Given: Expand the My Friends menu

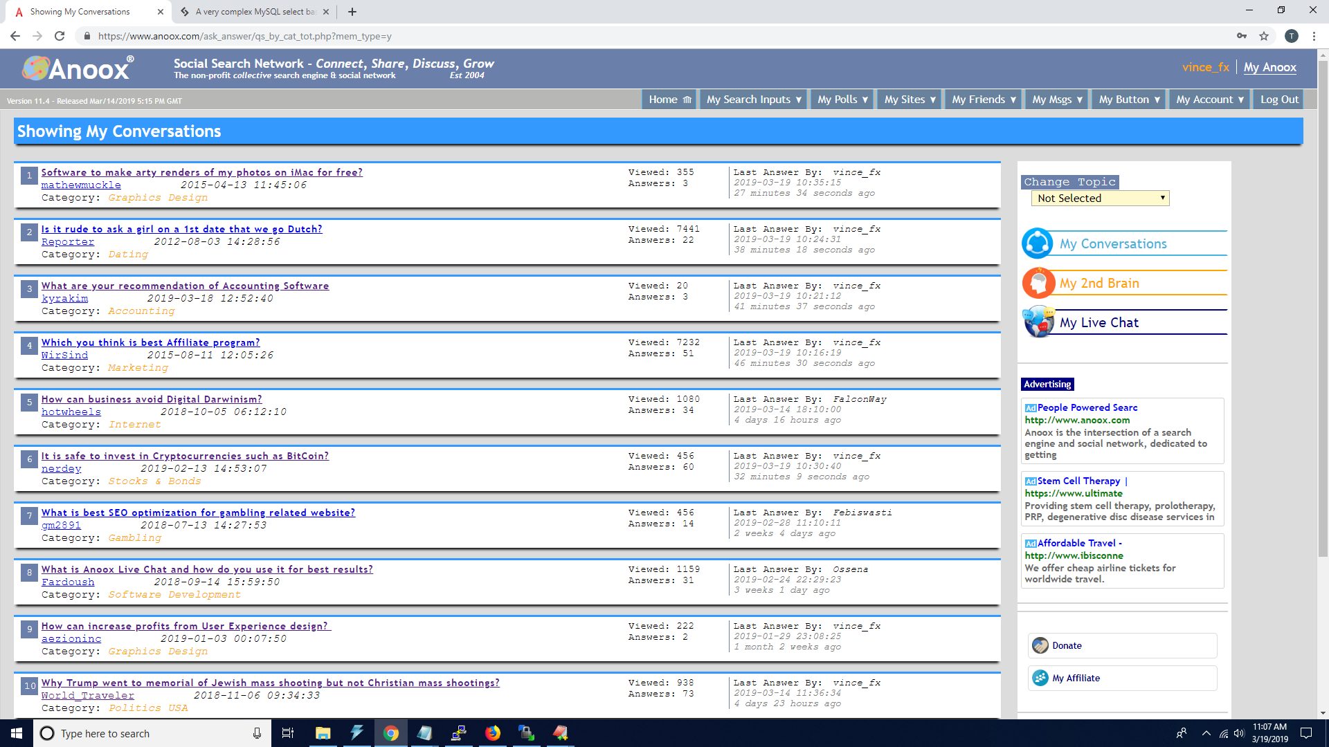Looking at the screenshot, I should (983, 100).
